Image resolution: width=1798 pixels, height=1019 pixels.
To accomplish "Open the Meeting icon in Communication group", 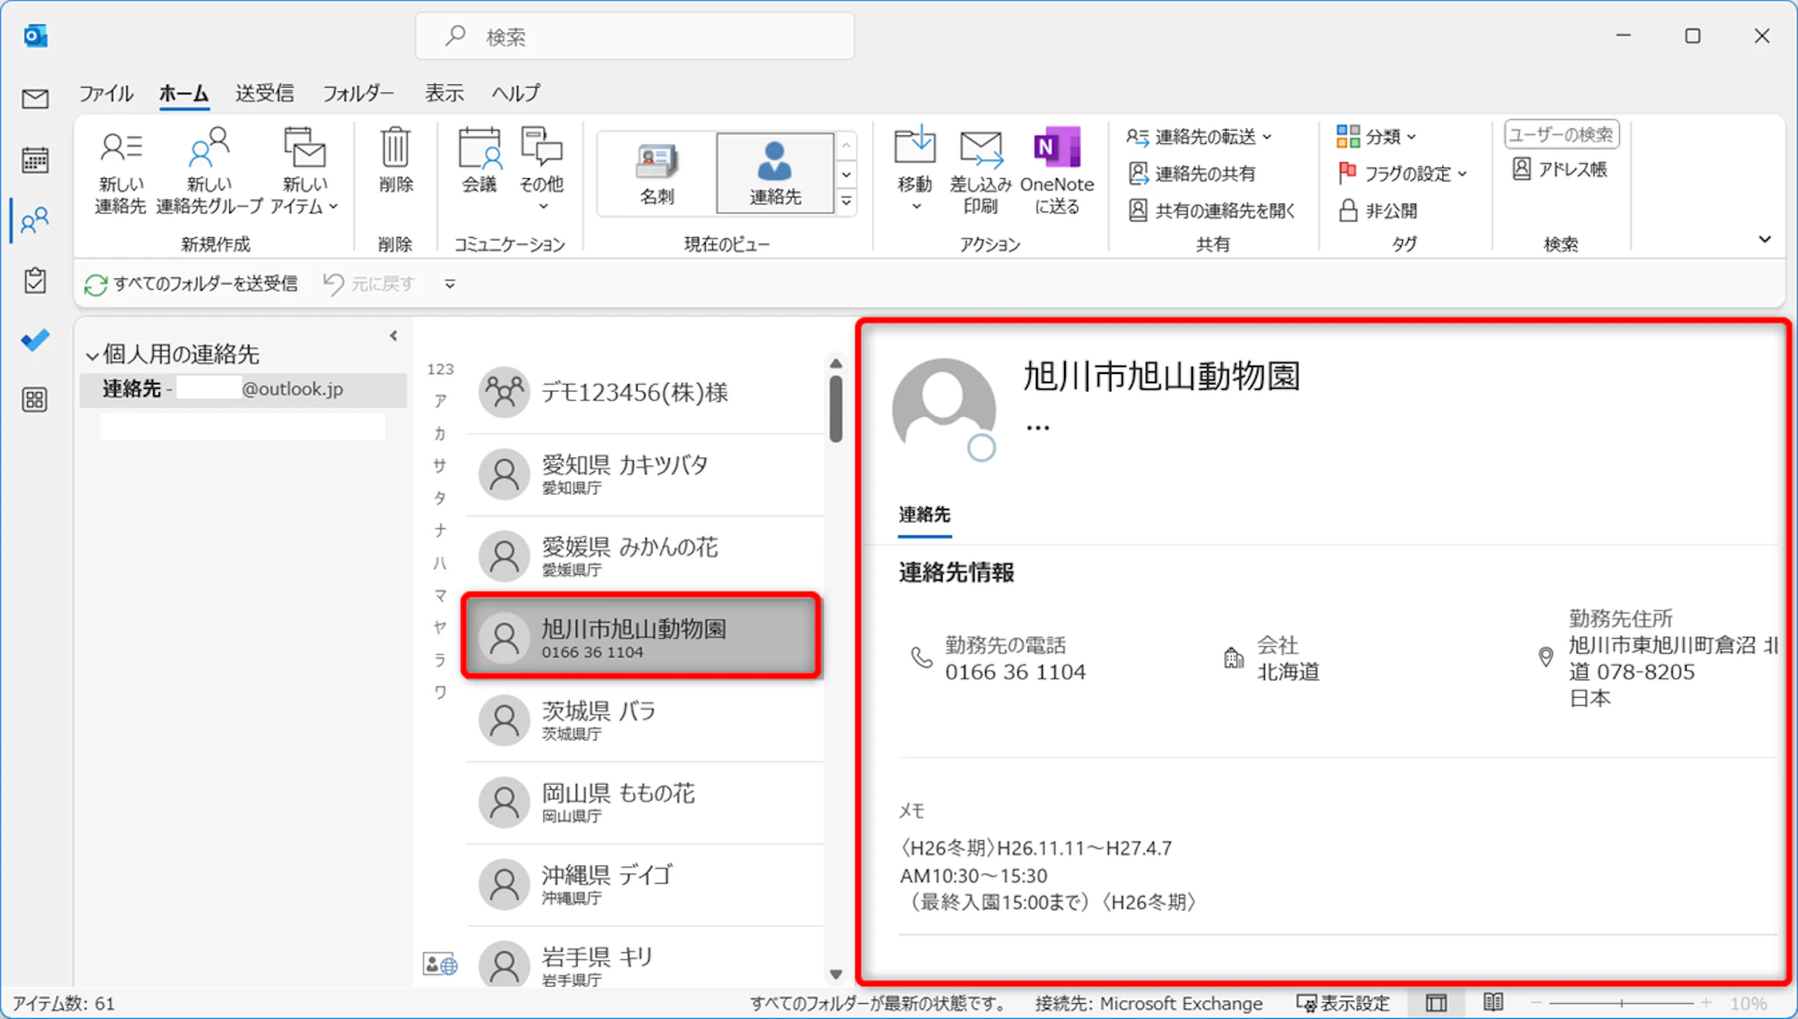I will click(x=479, y=148).
